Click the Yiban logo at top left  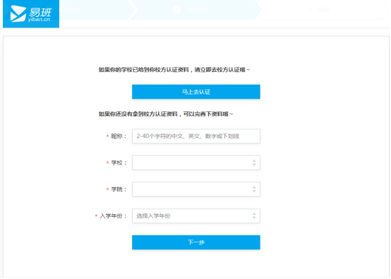pyautogui.click(x=31, y=14)
